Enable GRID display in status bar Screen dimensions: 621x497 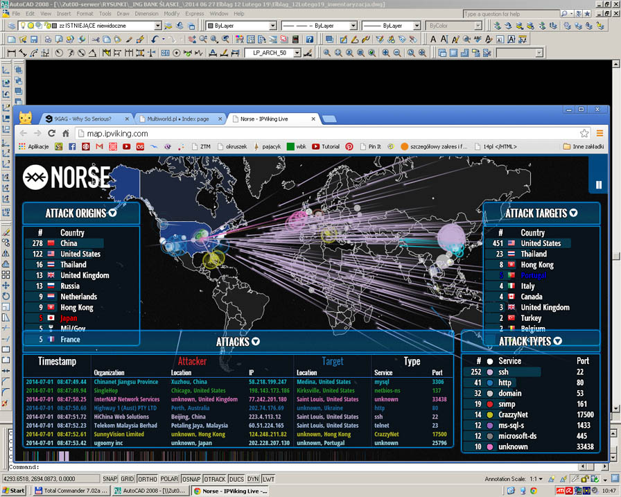[x=128, y=479]
